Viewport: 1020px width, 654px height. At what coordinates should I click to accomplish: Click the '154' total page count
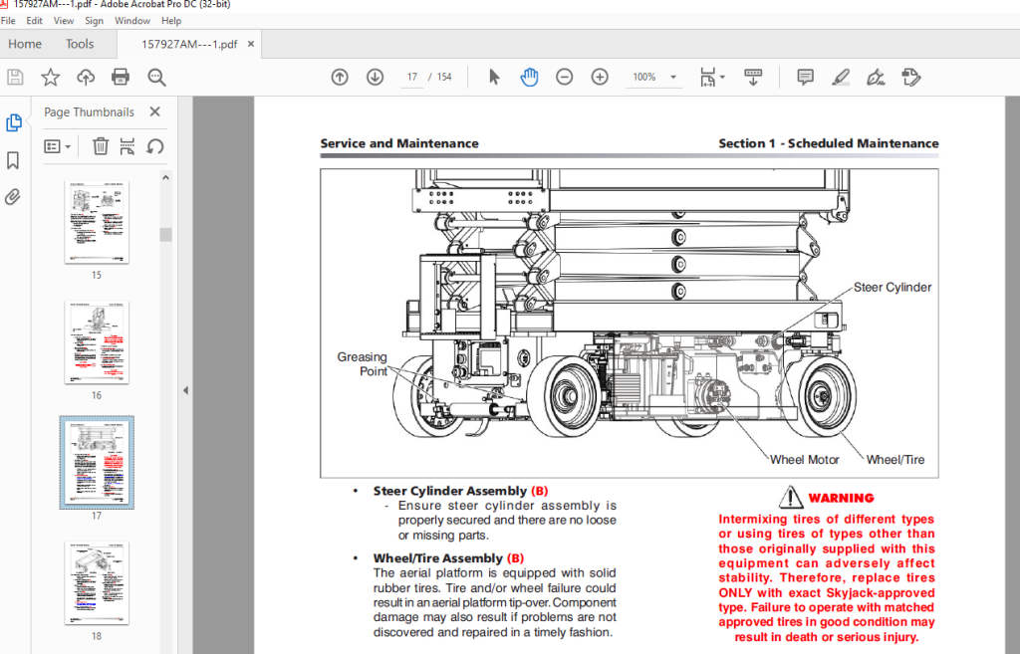[x=444, y=77]
